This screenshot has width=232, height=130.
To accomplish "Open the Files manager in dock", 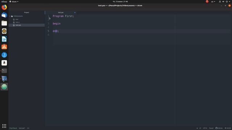I will pos(4,23).
